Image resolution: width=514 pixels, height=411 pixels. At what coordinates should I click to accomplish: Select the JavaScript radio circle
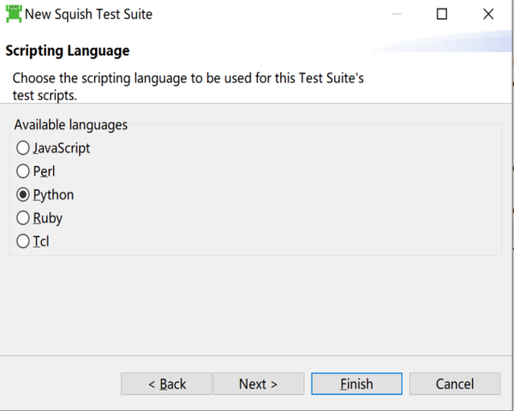click(x=23, y=148)
